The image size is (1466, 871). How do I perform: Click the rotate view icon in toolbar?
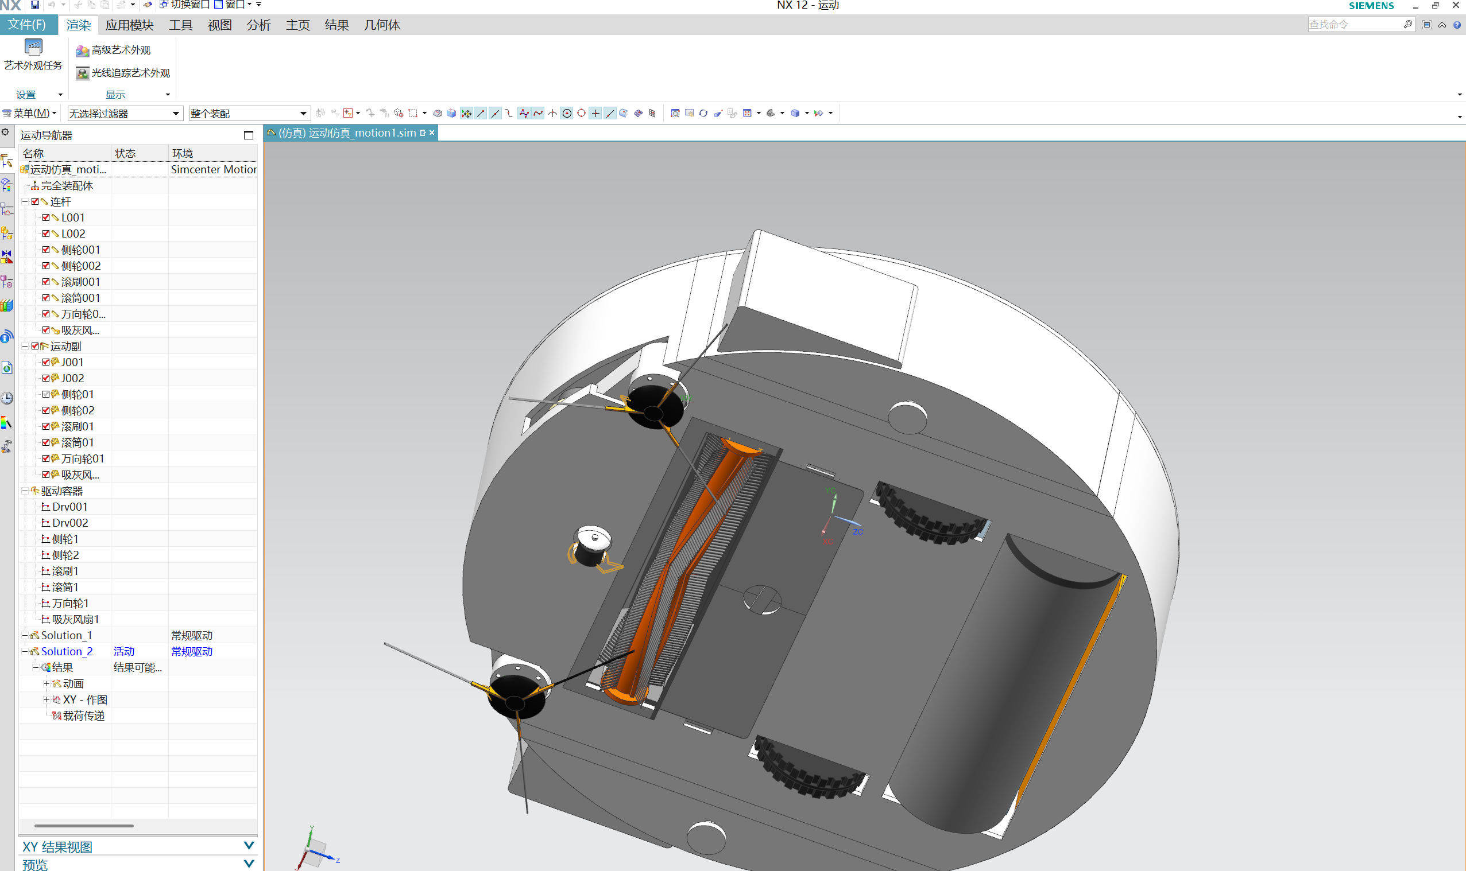click(703, 113)
